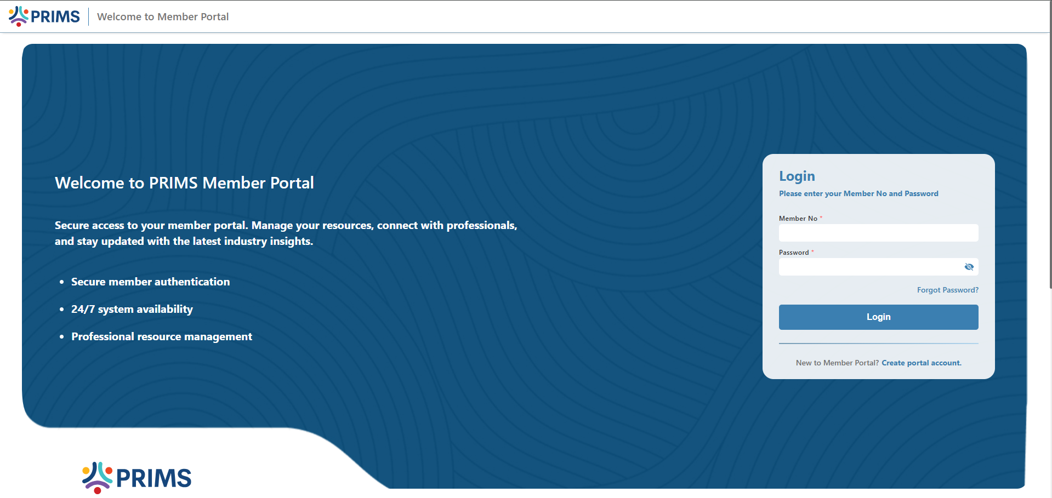Focus the Member No input field
The height and width of the screenshot is (498, 1052).
coord(878,233)
